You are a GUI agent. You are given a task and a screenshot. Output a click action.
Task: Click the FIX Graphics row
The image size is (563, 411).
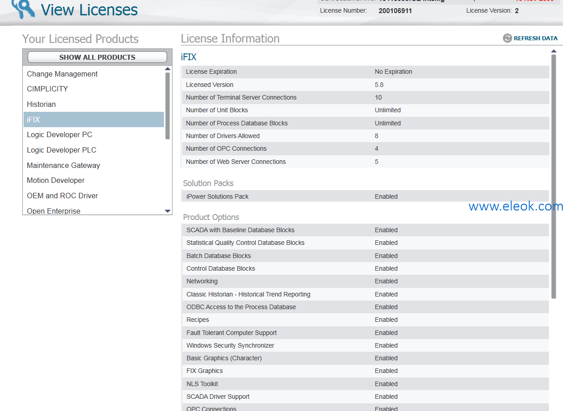[x=365, y=371]
